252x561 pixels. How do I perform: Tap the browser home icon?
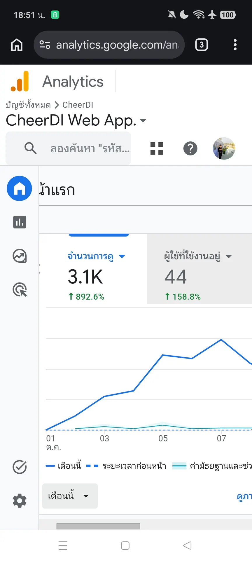tap(17, 45)
